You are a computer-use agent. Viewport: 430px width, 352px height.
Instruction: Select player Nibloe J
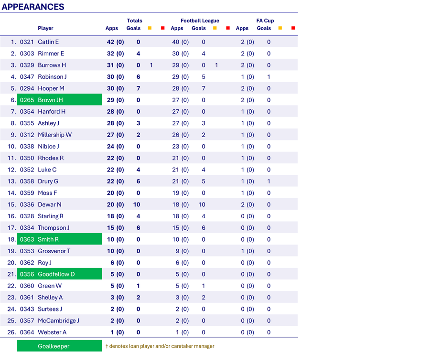[x=48, y=147]
